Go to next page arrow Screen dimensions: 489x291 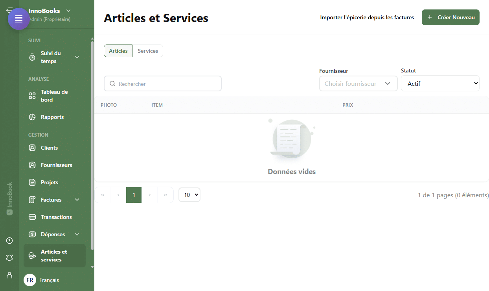click(149, 195)
